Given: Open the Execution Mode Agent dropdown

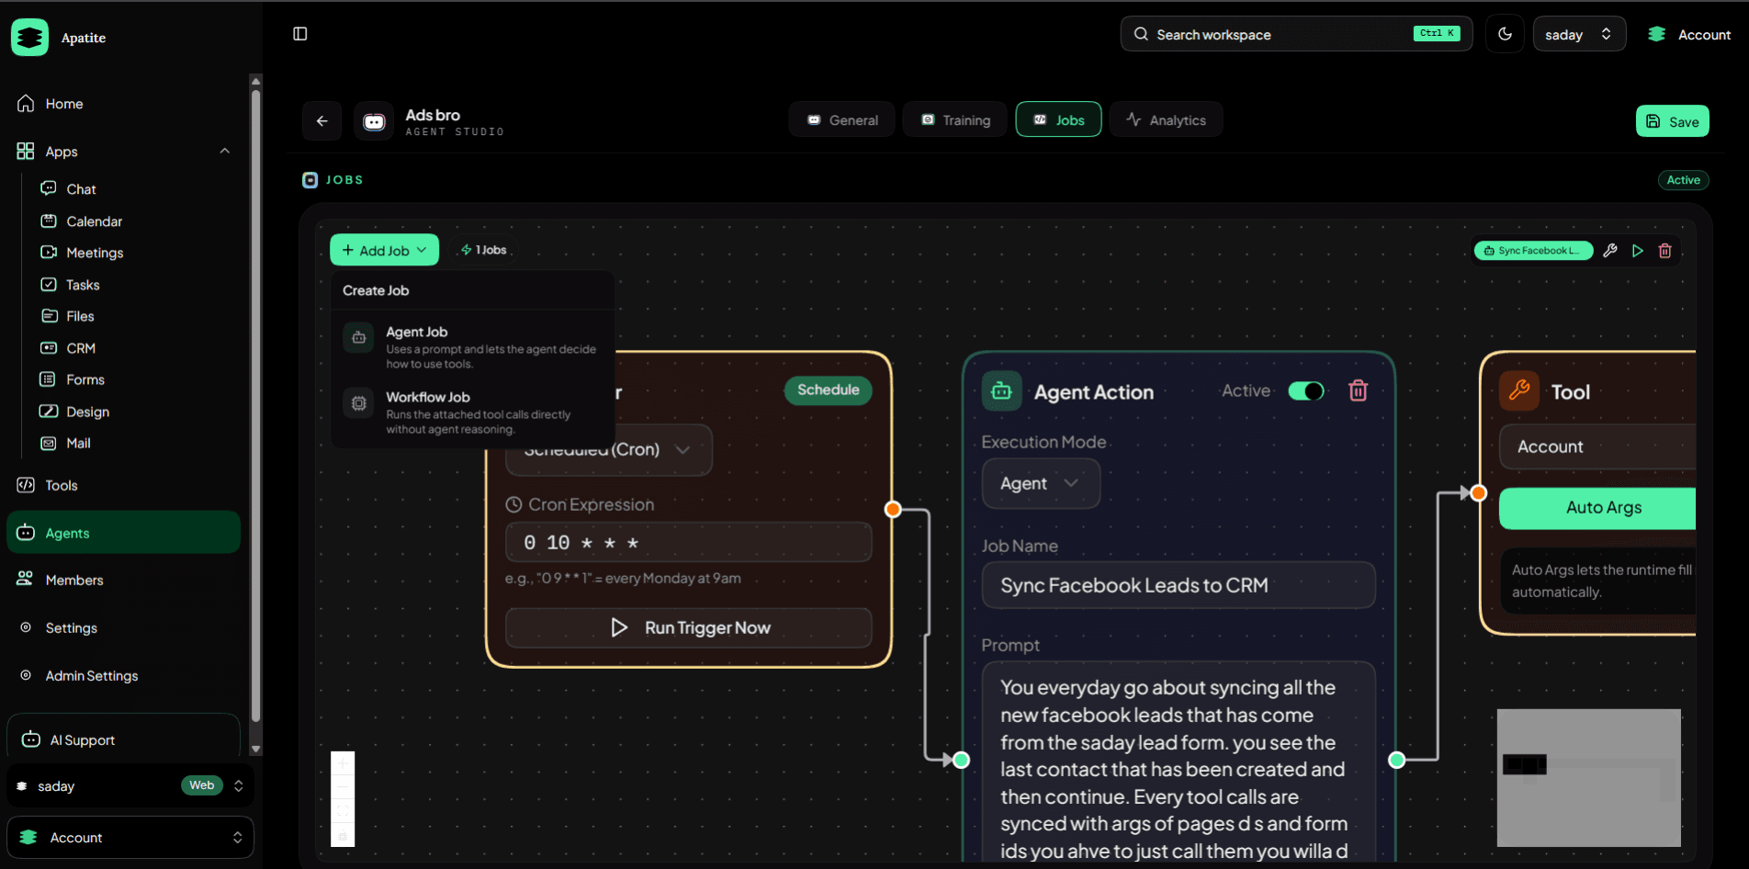Looking at the screenshot, I should coord(1041,483).
